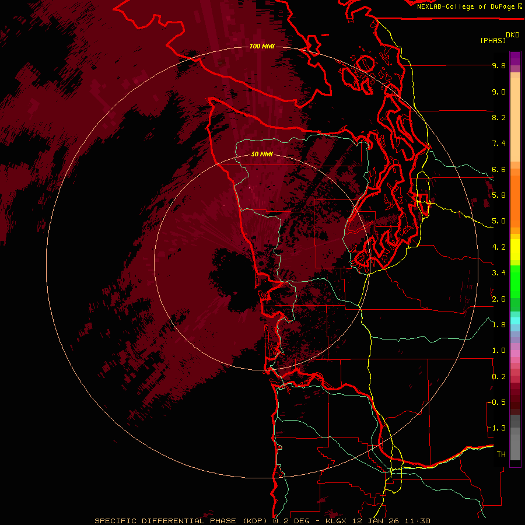
Task: Click the TH threshold label
Action: click(501, 454)
